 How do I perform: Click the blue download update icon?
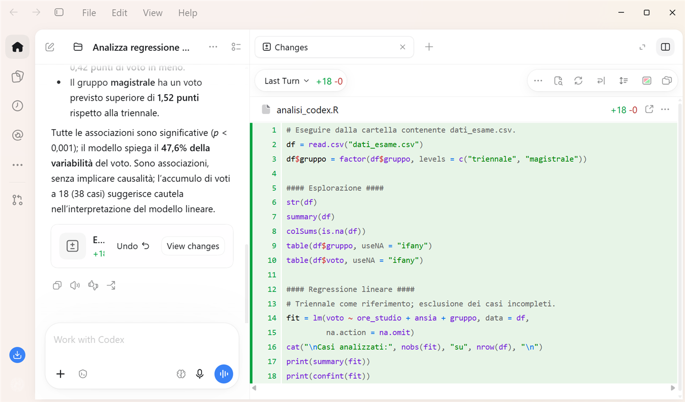(x=17, y=355)
